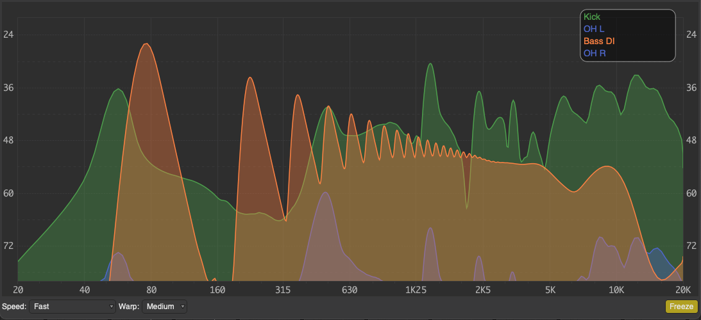Screen dimensions: 701x320
Task: Click the 80 frequency axis label
Action: click(151, 289)
